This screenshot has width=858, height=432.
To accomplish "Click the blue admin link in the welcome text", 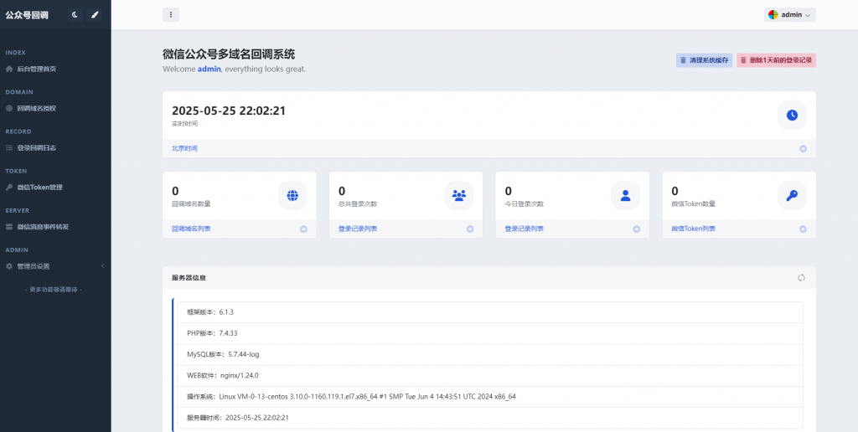I will pyautogui.click(x=209, y=69).
